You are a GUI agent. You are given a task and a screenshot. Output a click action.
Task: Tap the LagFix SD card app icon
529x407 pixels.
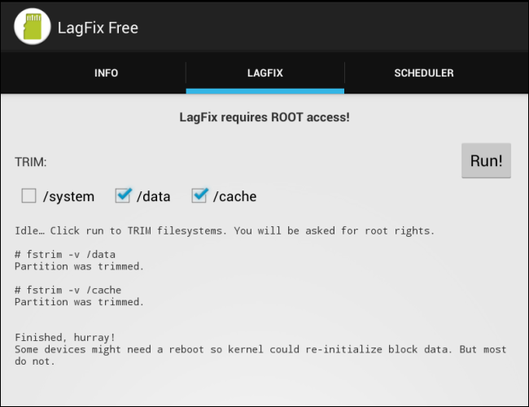click(x=30, y=28)
